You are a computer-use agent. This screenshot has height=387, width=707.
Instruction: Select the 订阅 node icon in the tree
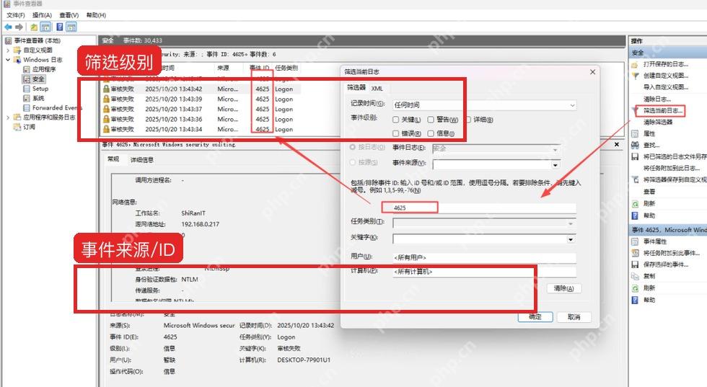[x=17, y=127]
